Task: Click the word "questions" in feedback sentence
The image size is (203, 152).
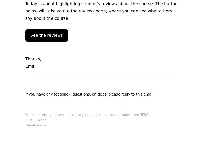Action: click(x=81, y=94)
